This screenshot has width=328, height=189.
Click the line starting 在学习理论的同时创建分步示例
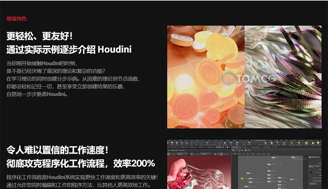tap(73, 79)
